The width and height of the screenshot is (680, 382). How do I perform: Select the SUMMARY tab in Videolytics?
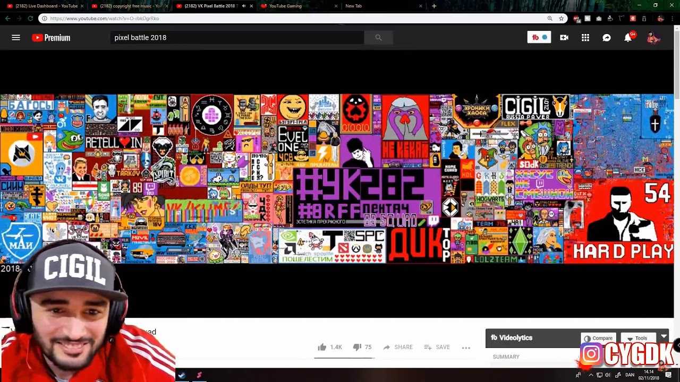click(x=506, y=357)
